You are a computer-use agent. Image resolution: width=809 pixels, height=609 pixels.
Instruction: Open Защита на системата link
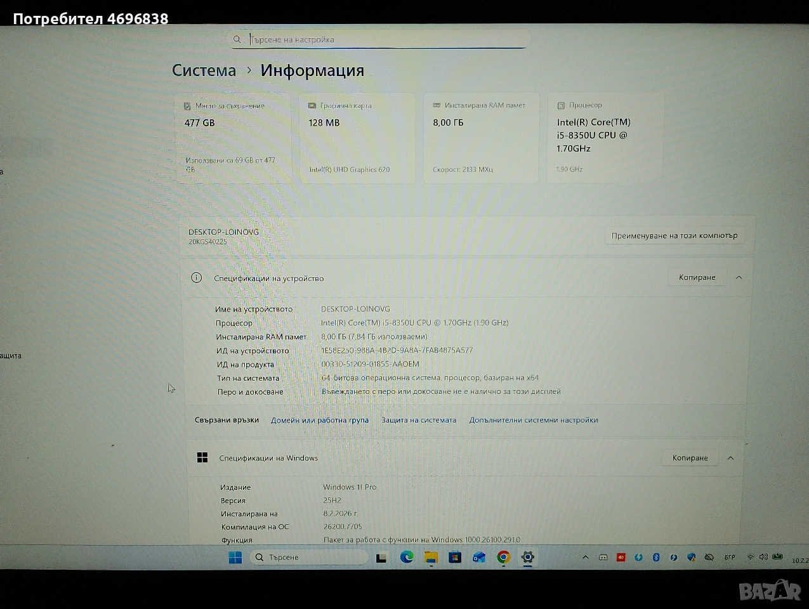418,420
